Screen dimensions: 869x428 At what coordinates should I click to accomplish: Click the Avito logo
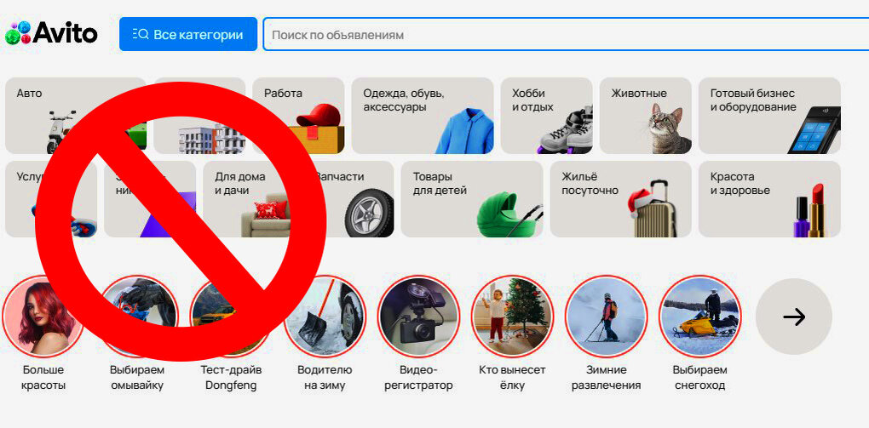[51, 34]
